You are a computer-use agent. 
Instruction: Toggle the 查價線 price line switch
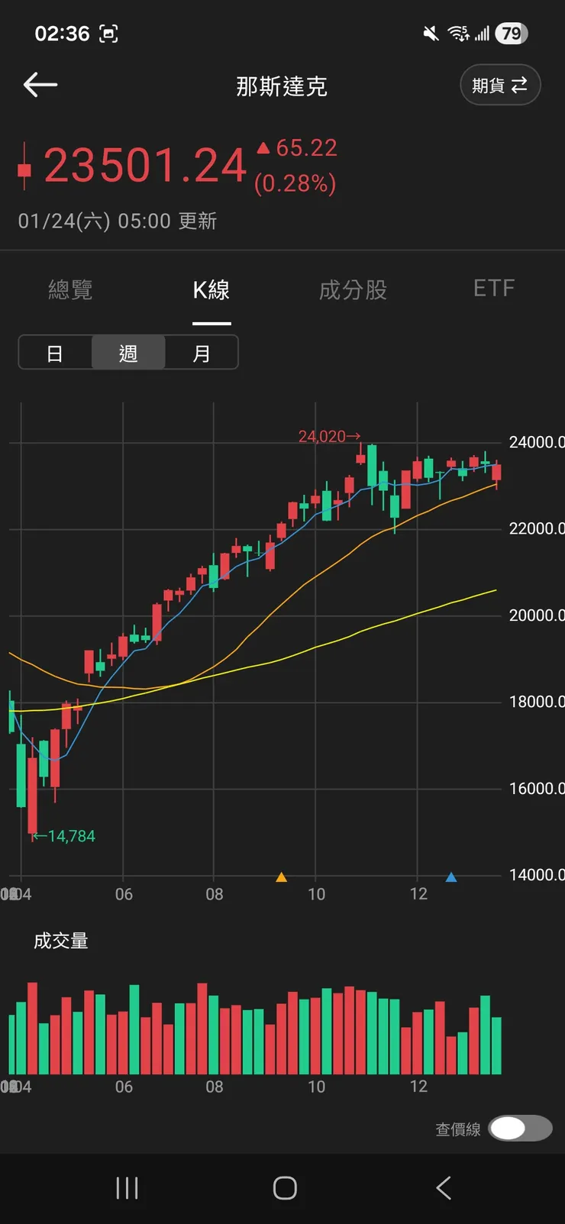(520, 1128)
